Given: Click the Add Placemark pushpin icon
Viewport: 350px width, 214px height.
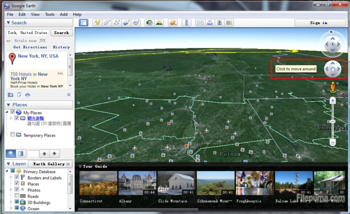Looking at the screenshot, I should tap(97, 23).
